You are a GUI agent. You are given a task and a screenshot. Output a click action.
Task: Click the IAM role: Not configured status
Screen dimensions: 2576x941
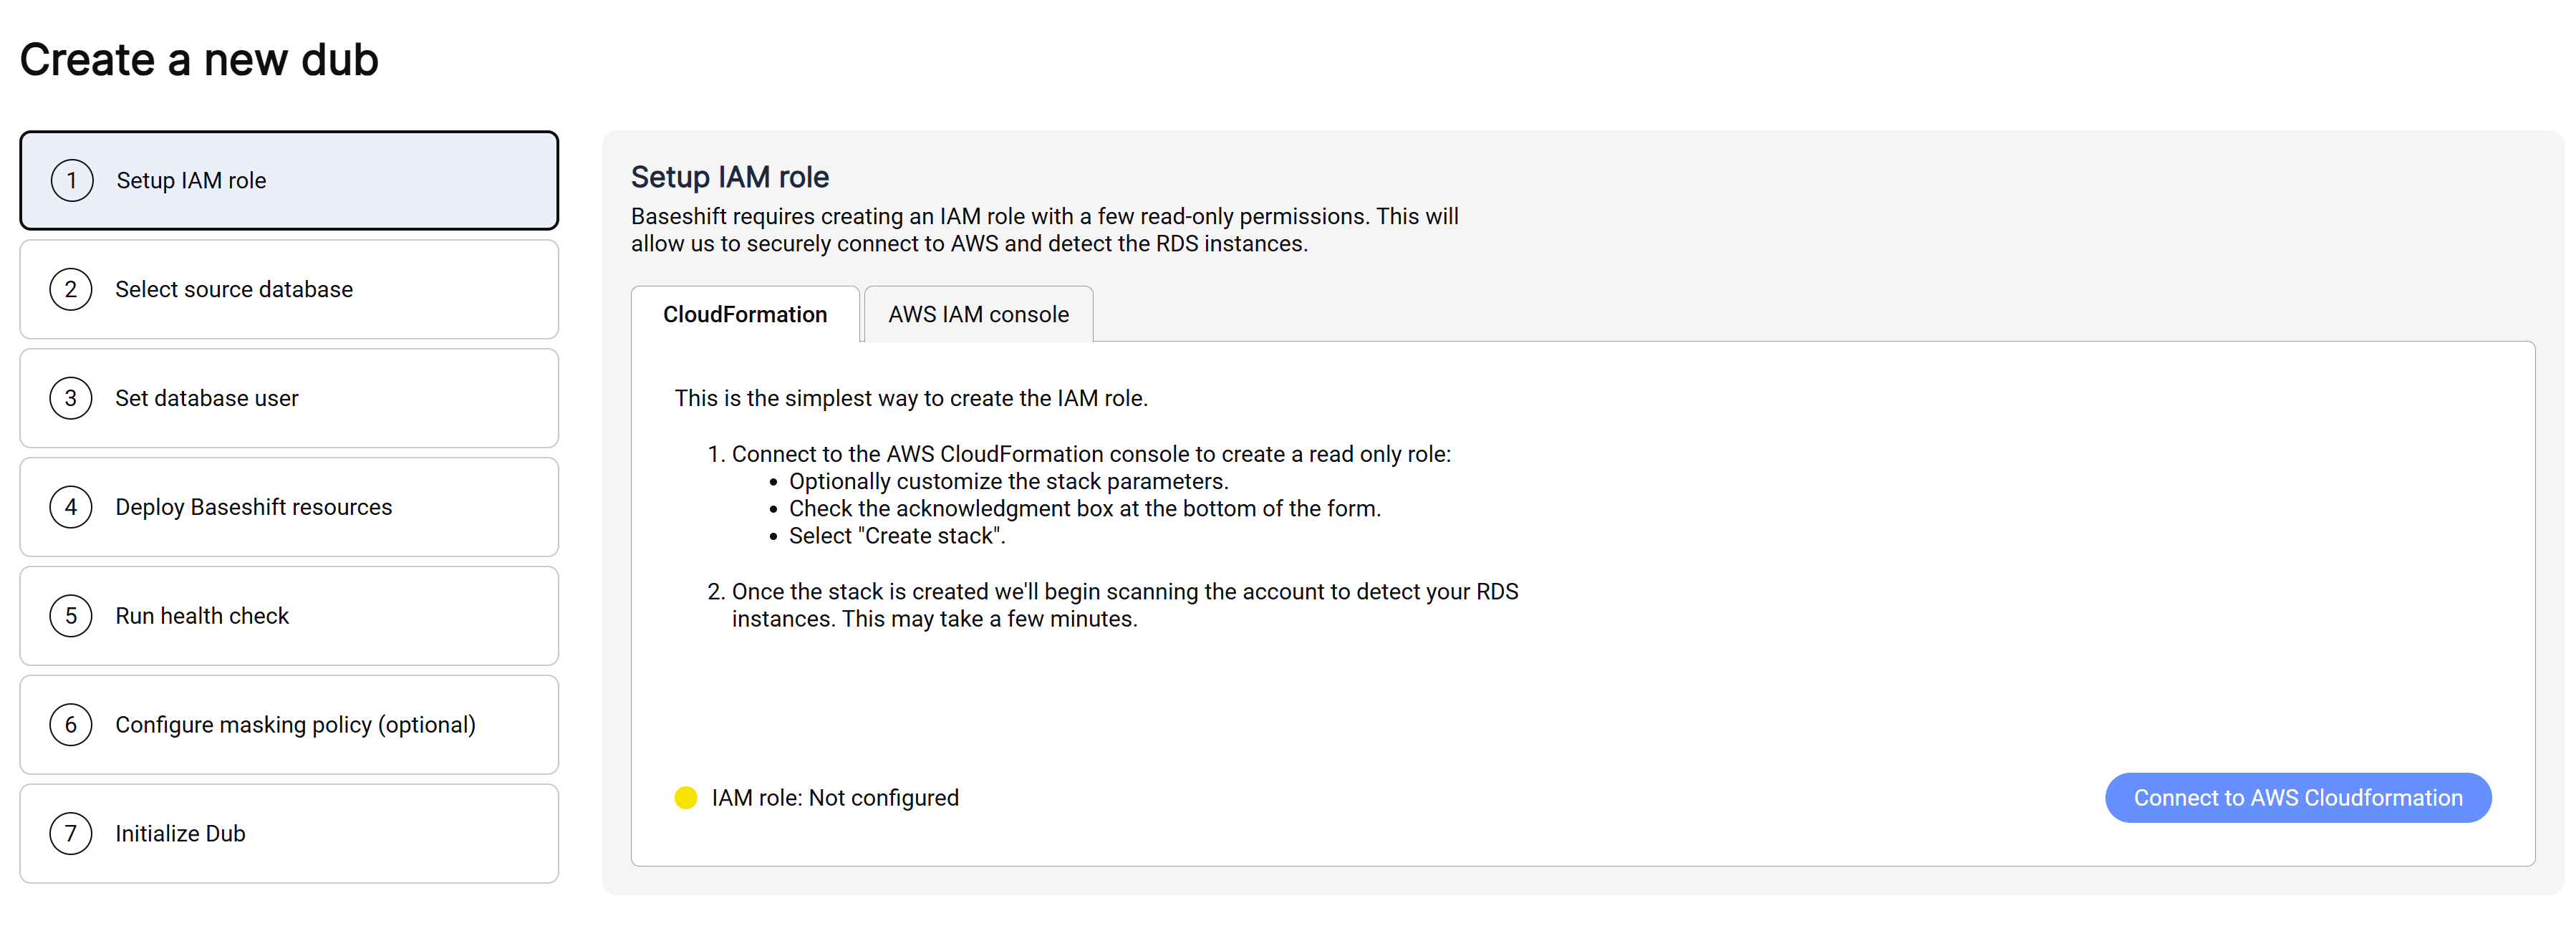(x=835, y=798)
